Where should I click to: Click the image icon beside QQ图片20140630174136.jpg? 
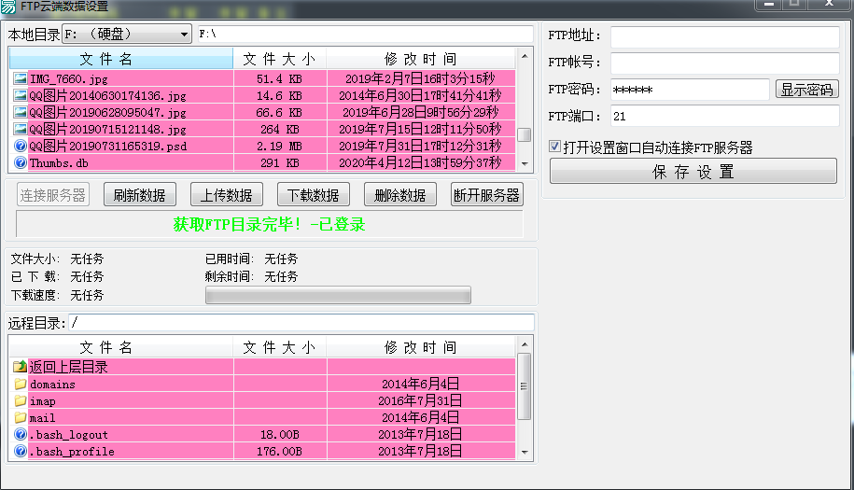(x=21, y=95)
